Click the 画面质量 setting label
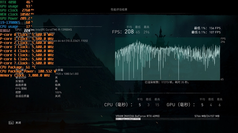238x133 pixels. coord(21,85)
